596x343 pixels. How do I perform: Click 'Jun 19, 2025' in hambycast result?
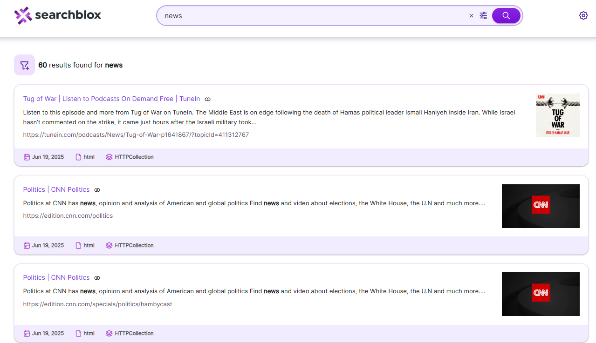coord(48,333)
